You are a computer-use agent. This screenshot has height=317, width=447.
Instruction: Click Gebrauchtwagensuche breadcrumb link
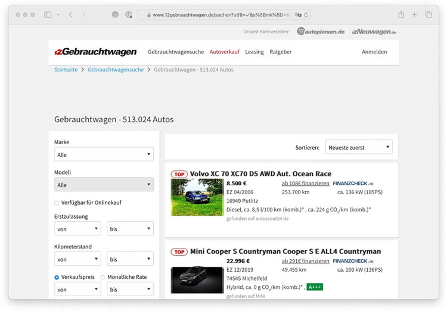[116, 70]
